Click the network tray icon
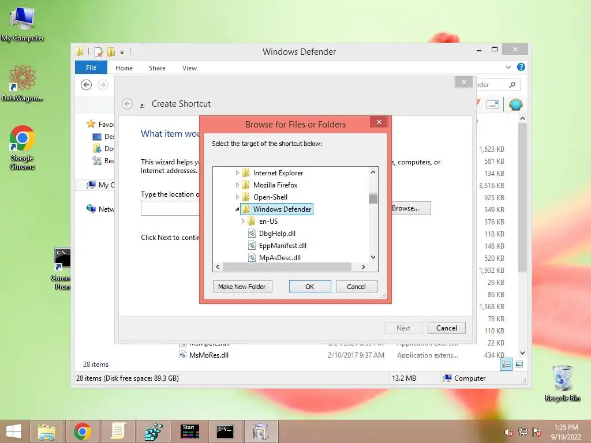The height and width of the screenshot is (443, 591). point(523,431)
